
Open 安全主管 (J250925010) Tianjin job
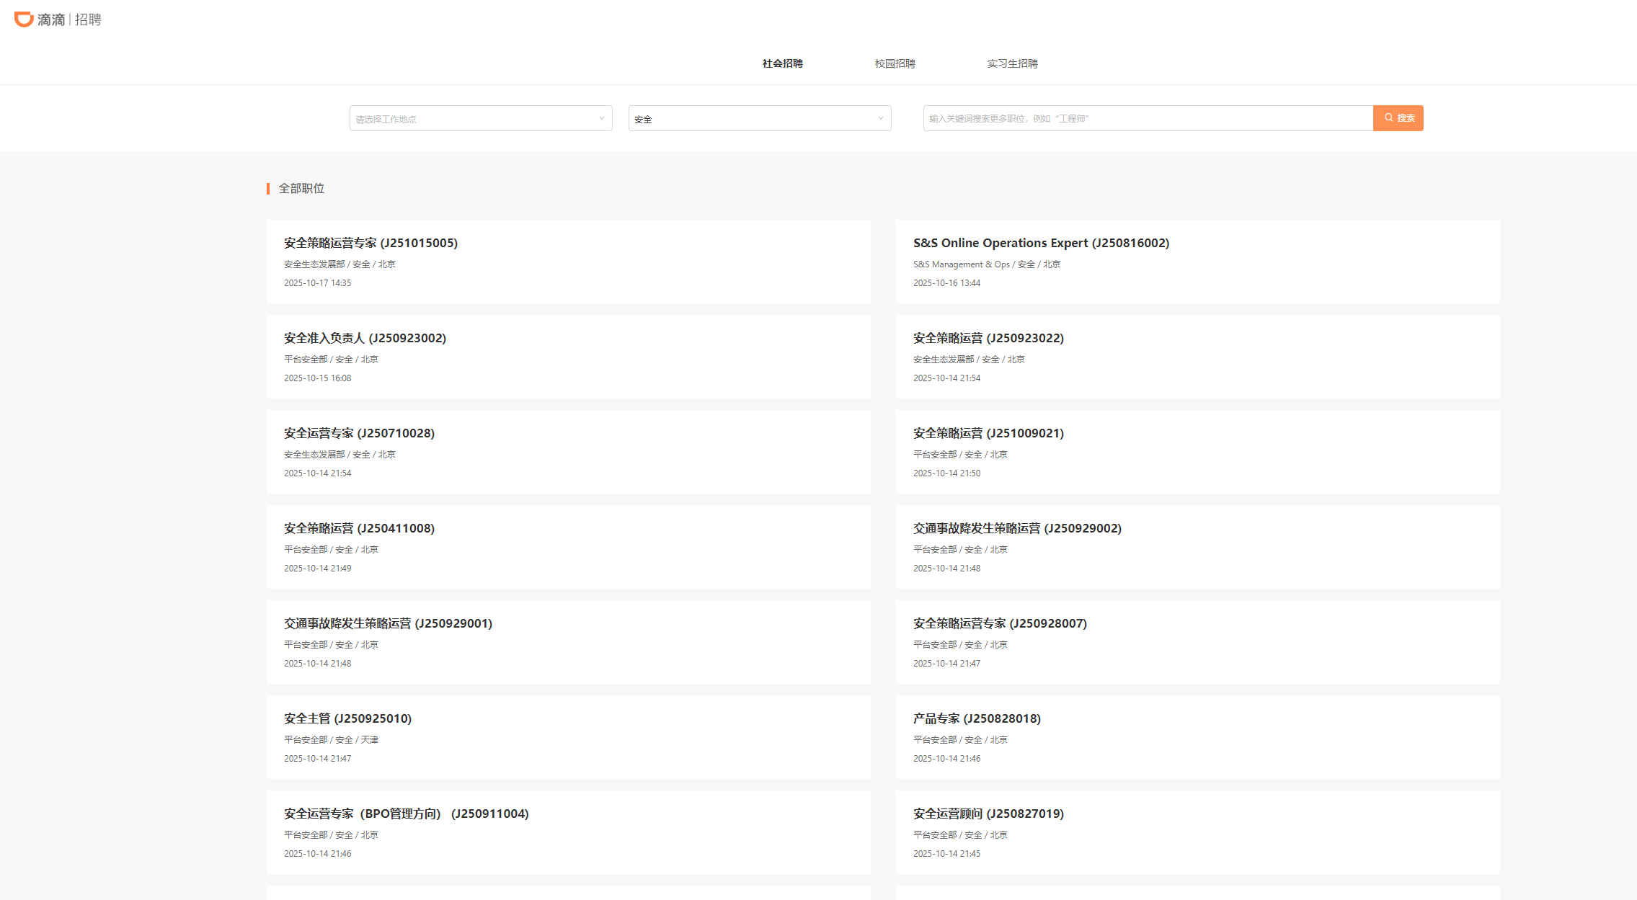pos(347,719)
